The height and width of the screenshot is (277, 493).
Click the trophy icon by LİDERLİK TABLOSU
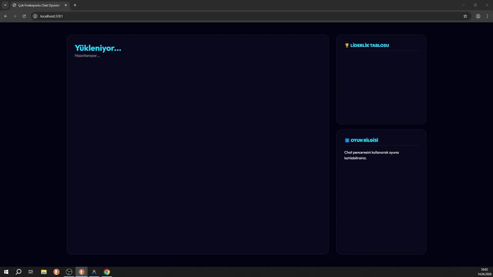[347, 45]
